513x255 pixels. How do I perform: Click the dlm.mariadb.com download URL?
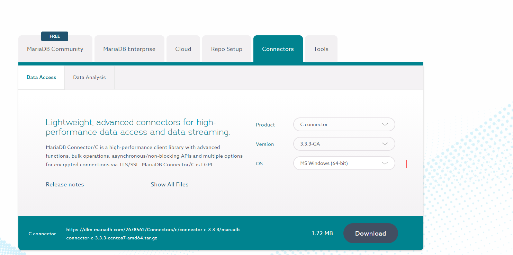(154, 234)
